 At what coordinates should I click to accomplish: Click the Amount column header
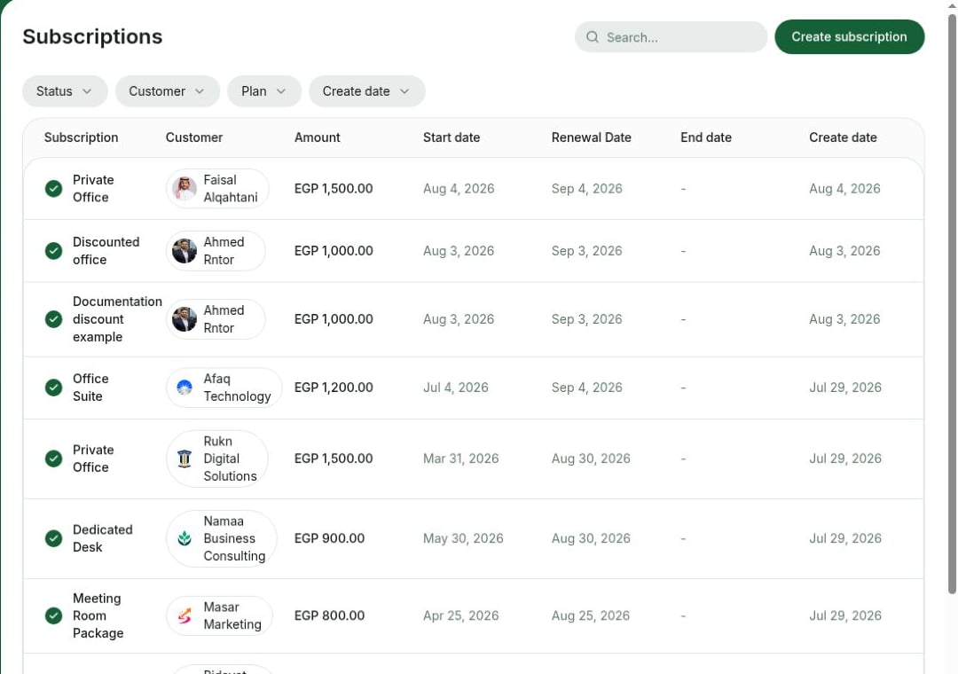coord(317,137)
